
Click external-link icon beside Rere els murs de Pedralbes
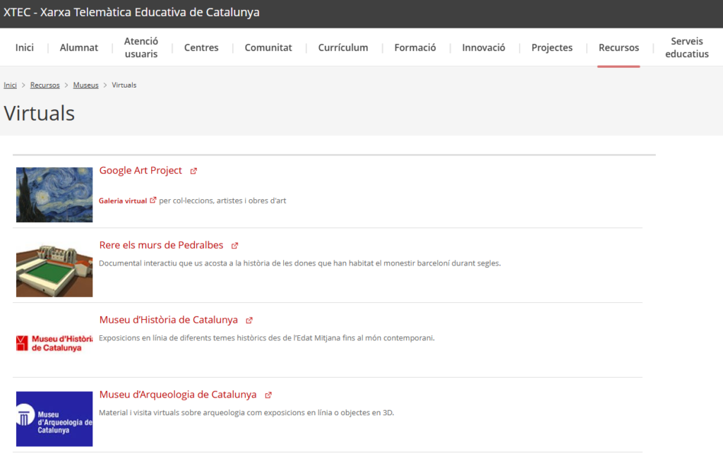coord(235,246)
